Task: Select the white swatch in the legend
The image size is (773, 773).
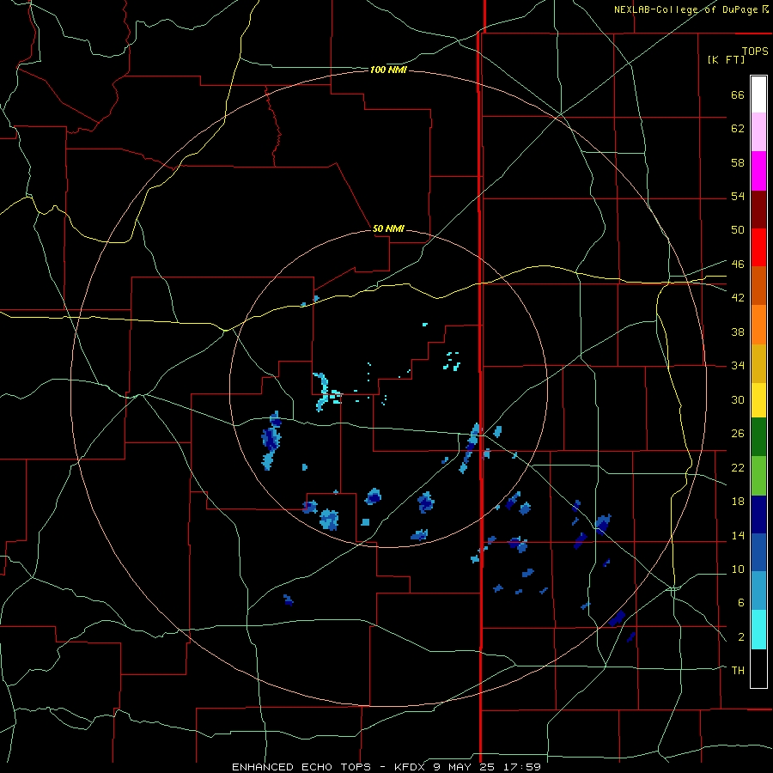Action: (758, 94)
